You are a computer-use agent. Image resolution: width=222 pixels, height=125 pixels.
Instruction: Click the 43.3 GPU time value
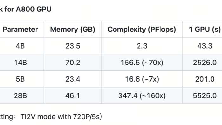(205, 46)
